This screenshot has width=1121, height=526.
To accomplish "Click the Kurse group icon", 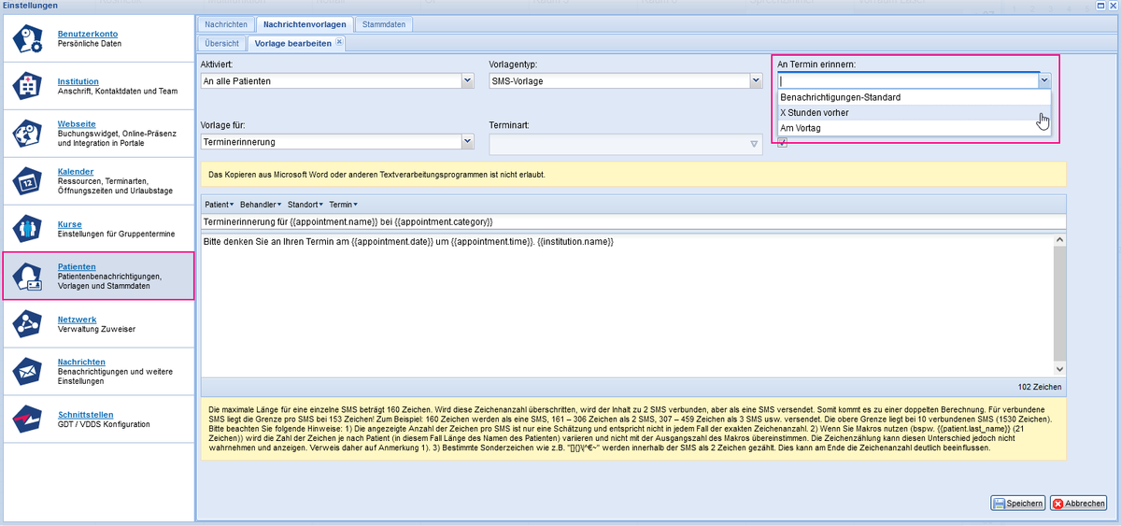I will click(28, 228).
